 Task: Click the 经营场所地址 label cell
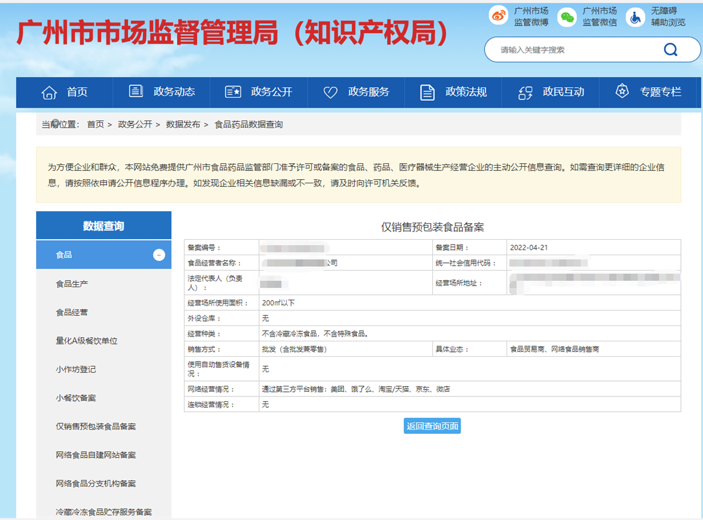[x=470, y=283]
